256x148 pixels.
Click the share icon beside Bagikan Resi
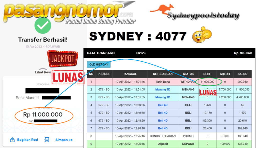click(12, 140)
